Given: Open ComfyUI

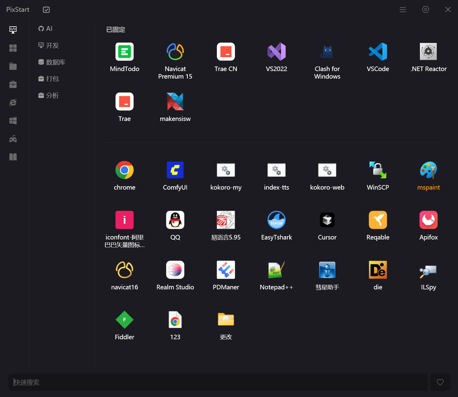Looking at the screenshot, I should tap(175, 170).
